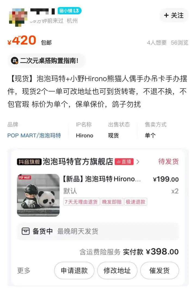This screenshot has height=292, width=196.
Task: Open 泡泡玛特官方旗舰店 store page
Action: [78, 162]
